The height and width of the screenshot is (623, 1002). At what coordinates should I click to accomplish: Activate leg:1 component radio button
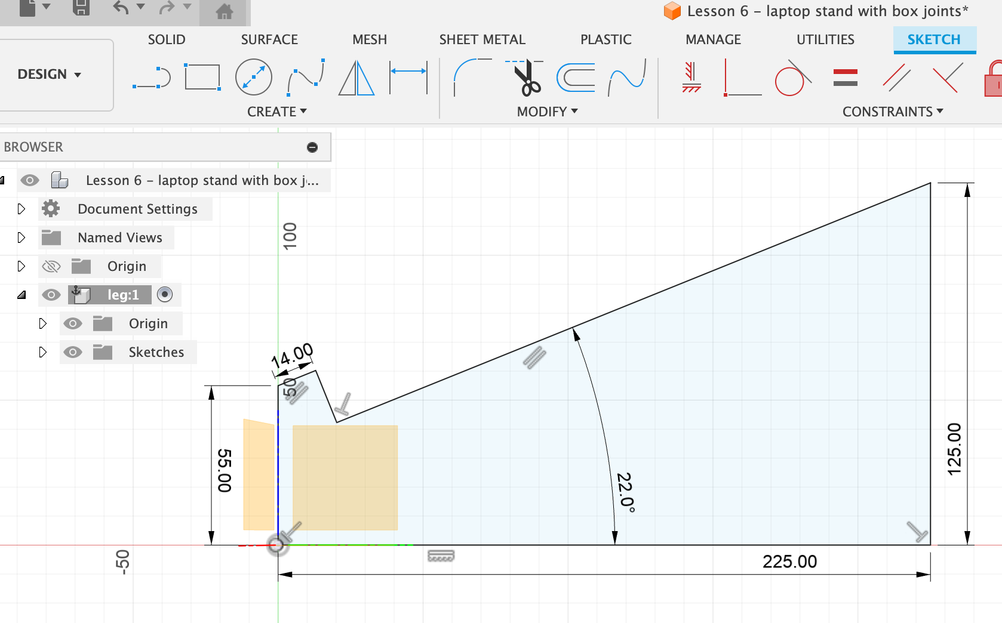165,294
